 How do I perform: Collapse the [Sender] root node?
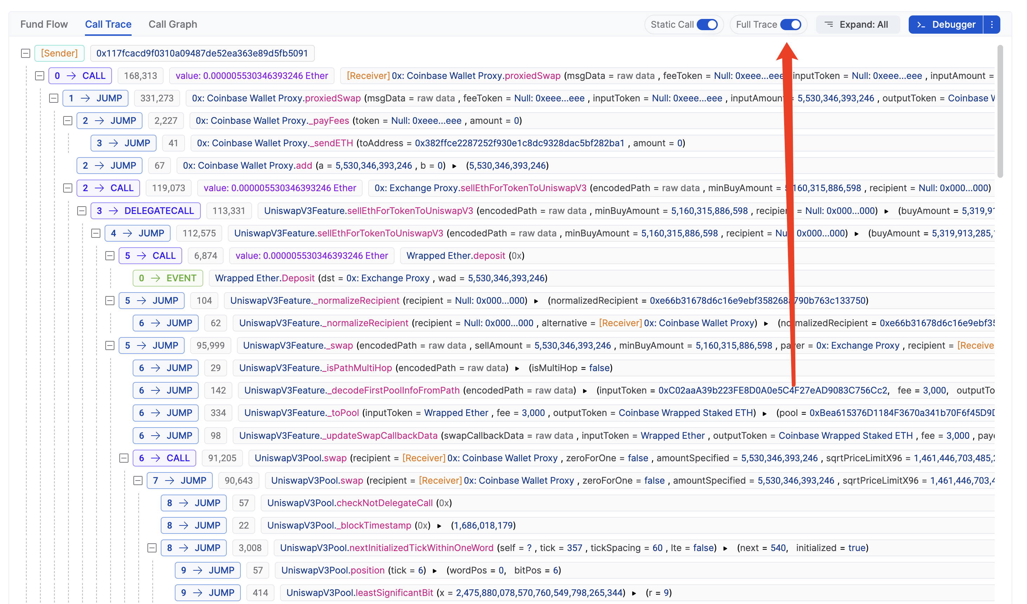point(26,53)
